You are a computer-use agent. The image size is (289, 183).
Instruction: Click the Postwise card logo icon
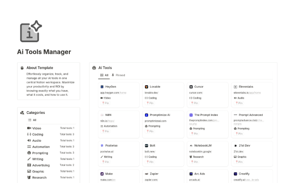[x=102, y=146]
